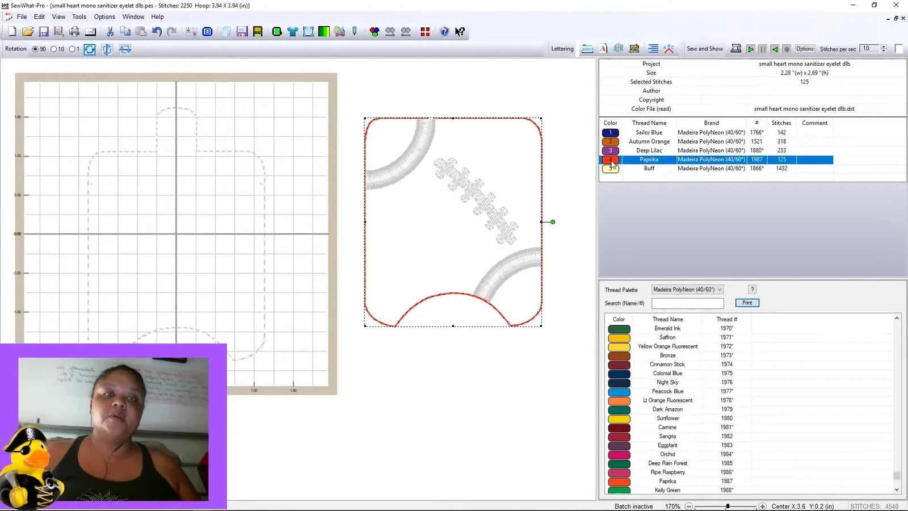Open the t-shirt garment preview icon
Image resolution: width=908 pixels, height=511 pixels.
point(293,32)
